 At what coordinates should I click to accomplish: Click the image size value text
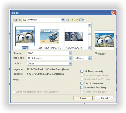(x=48, y=69)
